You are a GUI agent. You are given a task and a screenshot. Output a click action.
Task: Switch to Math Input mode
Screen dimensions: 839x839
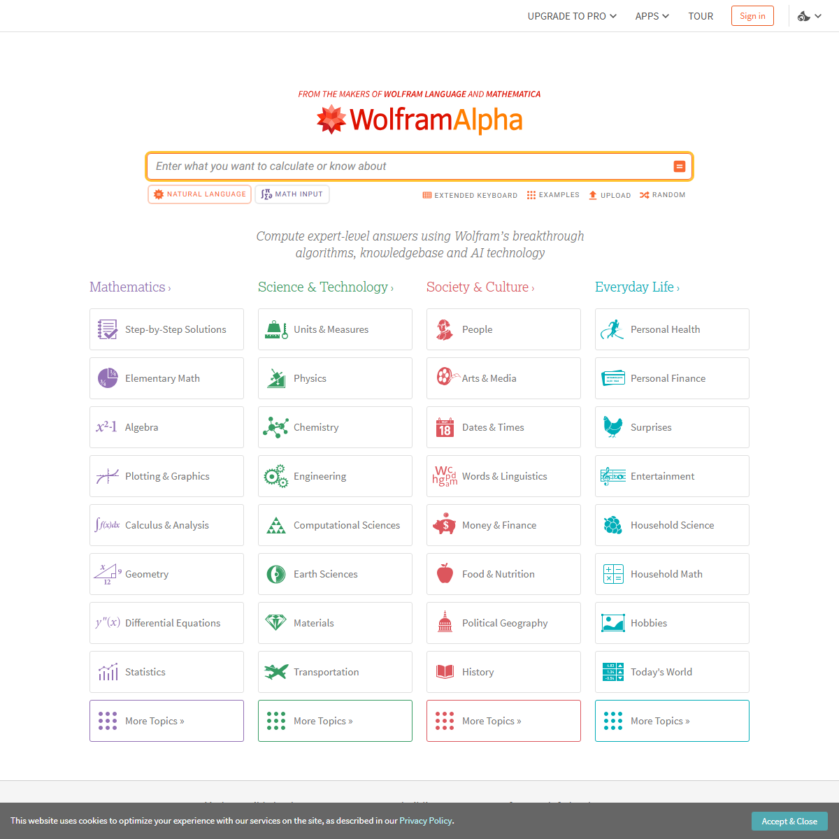pos(292,194)
